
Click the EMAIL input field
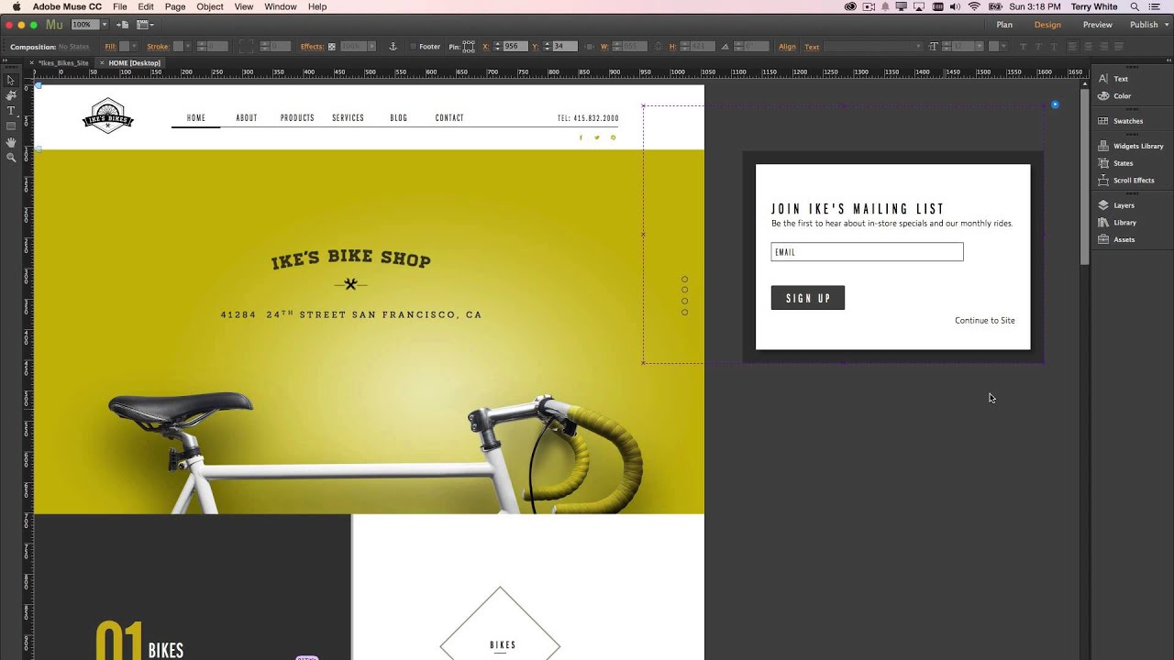click(867, 252)
